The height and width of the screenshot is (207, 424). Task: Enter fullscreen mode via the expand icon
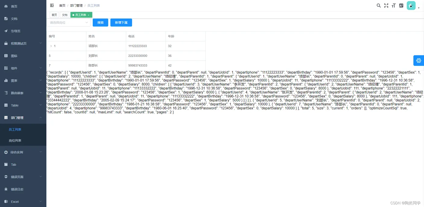(x=386, y=5)
